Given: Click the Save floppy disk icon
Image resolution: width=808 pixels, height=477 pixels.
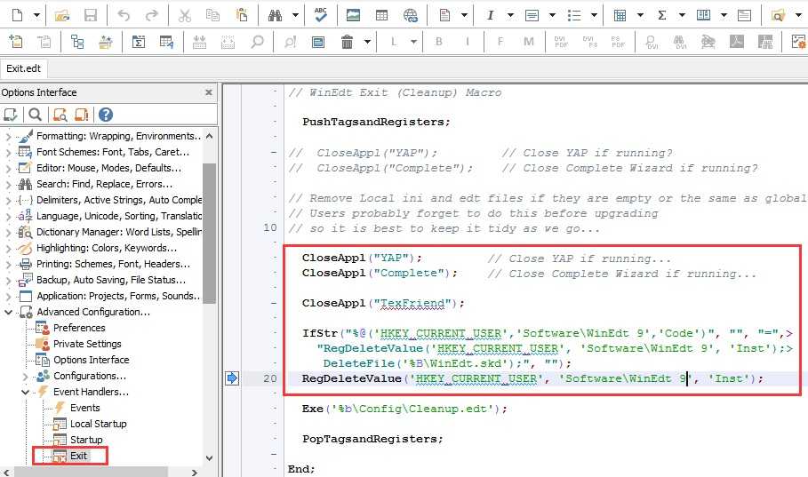Looking at the screenshot, I should point(91,15).
